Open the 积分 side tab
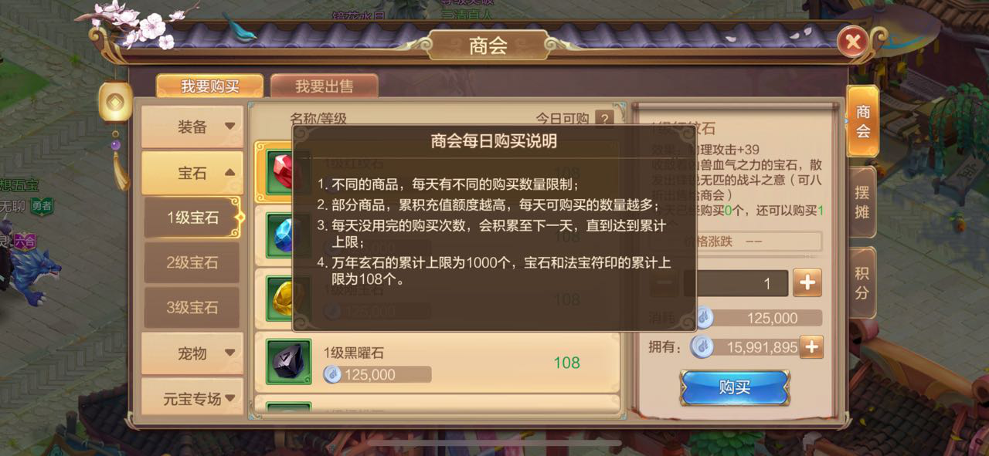This screenshot has height=456, width=989. (862, 282)
